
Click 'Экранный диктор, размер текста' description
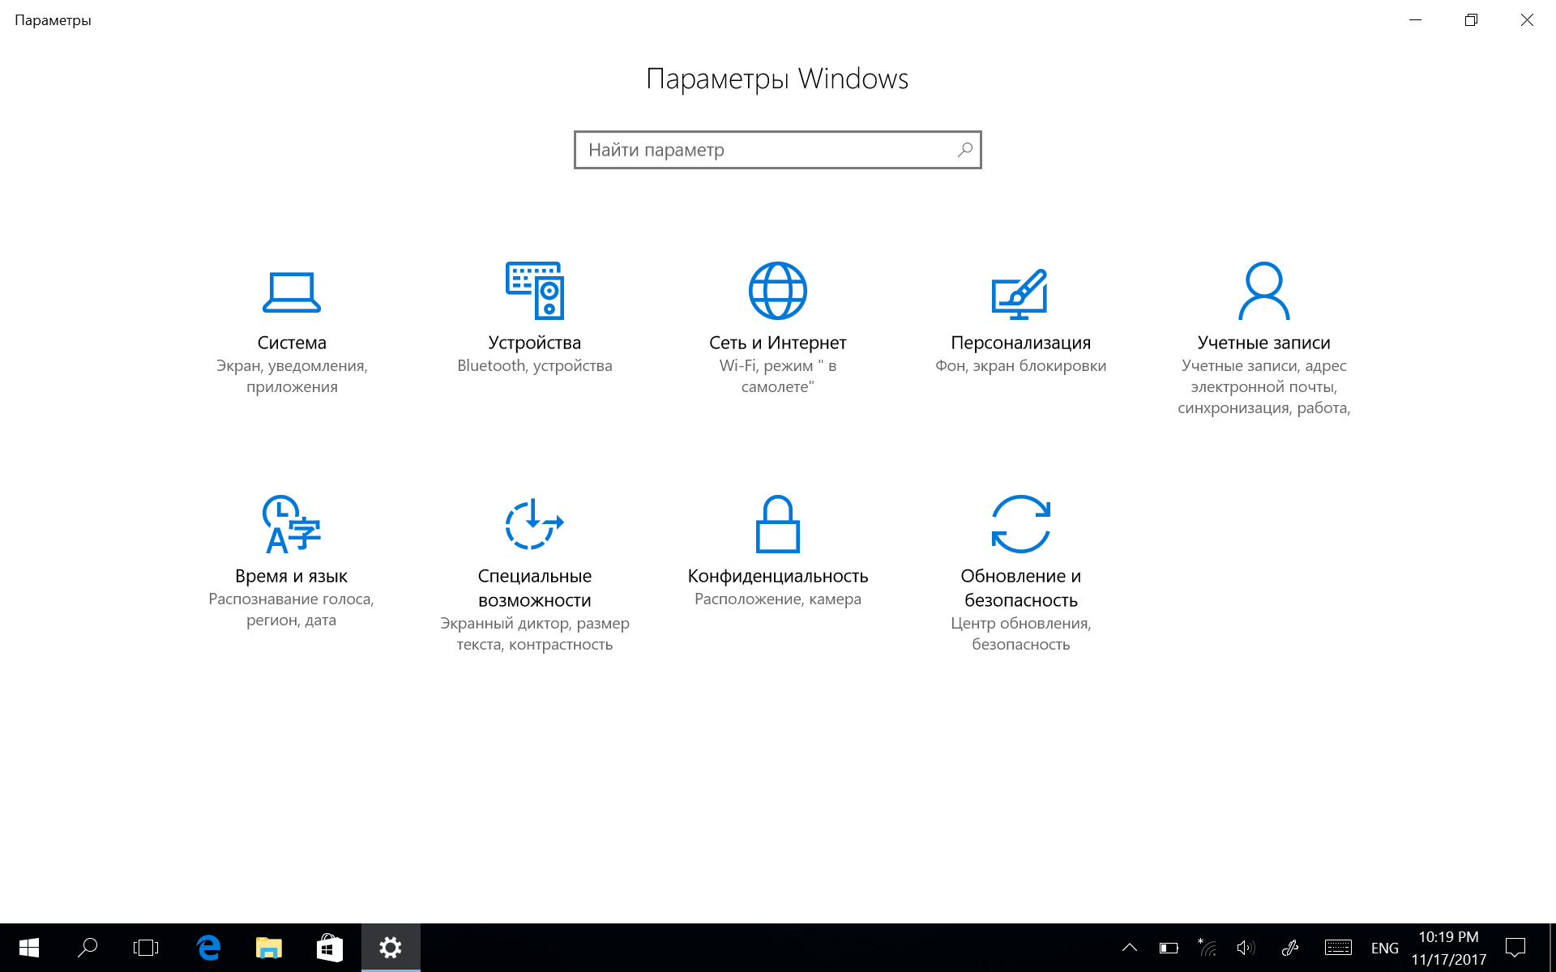535,633
